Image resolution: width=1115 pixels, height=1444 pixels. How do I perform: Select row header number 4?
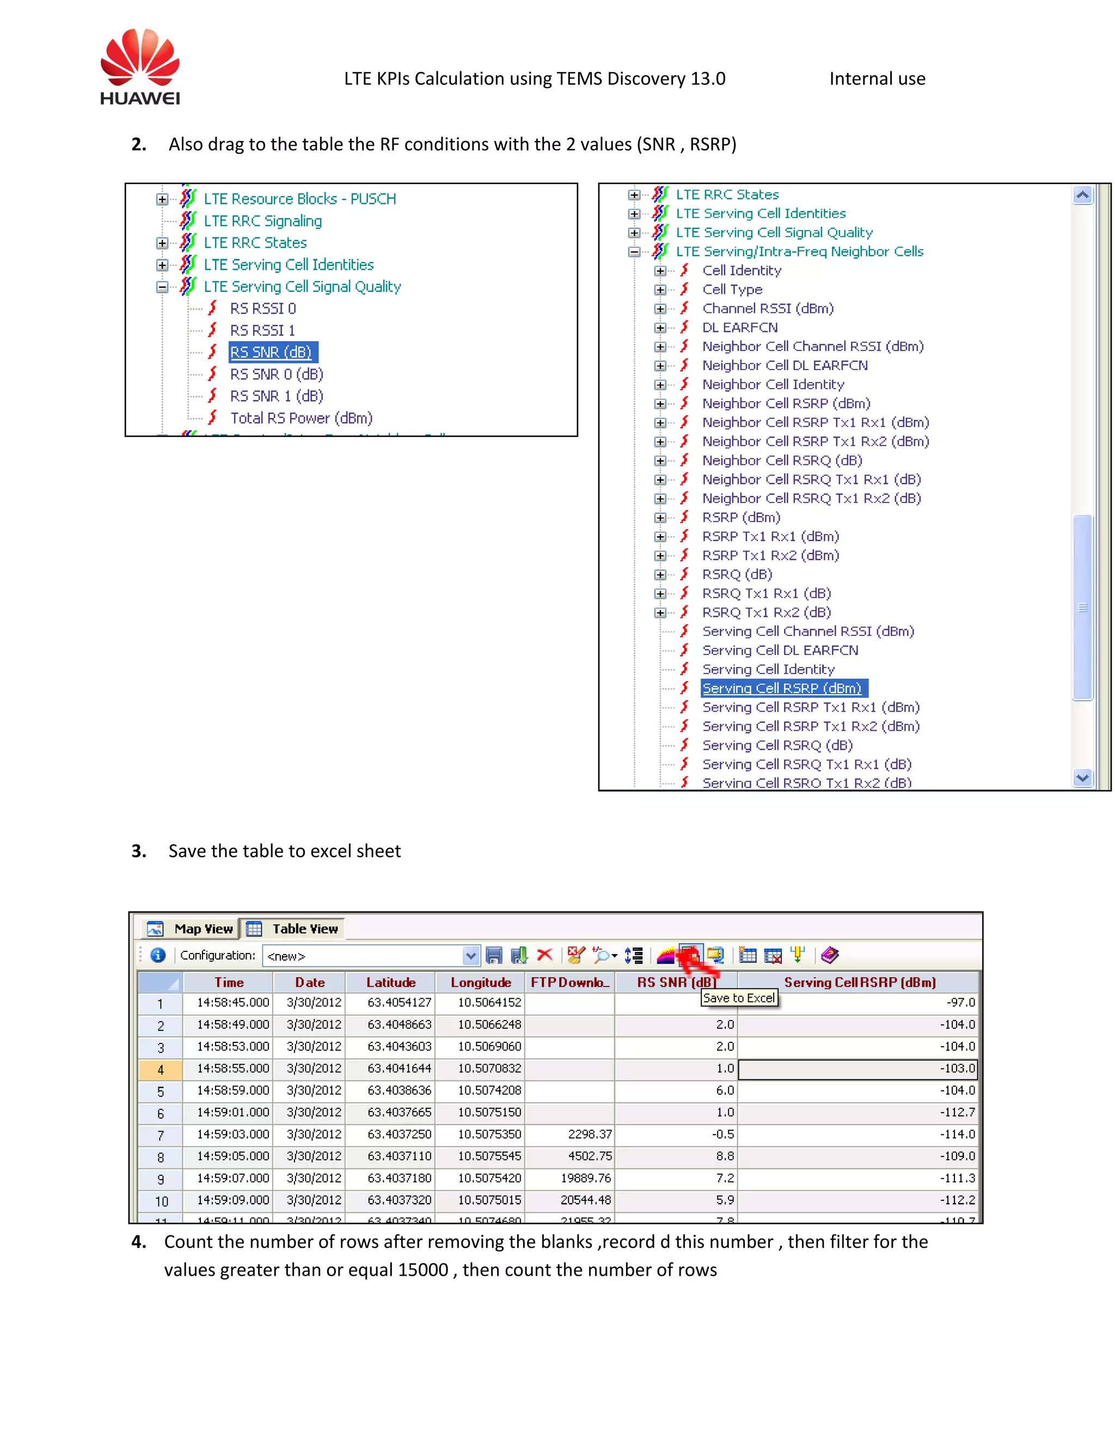pos(161,1069)
